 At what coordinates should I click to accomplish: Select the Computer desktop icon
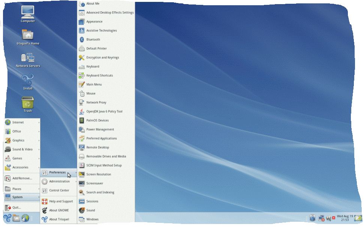[x=28, y=14]
